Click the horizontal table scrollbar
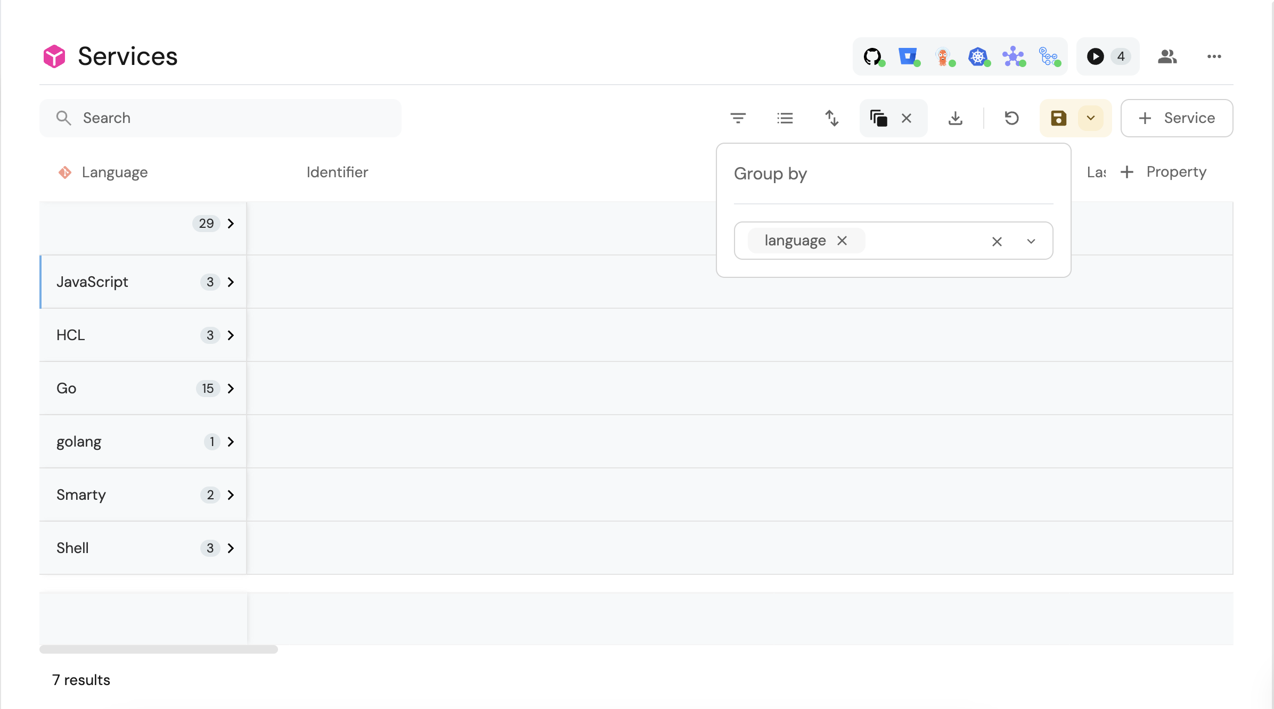Image resolution: width=1274 pixels, height=709 pixels. [x=159, y=649]
